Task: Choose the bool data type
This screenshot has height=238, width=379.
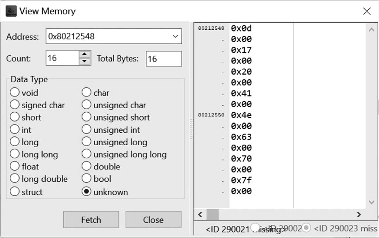Action: coord(86,179)
